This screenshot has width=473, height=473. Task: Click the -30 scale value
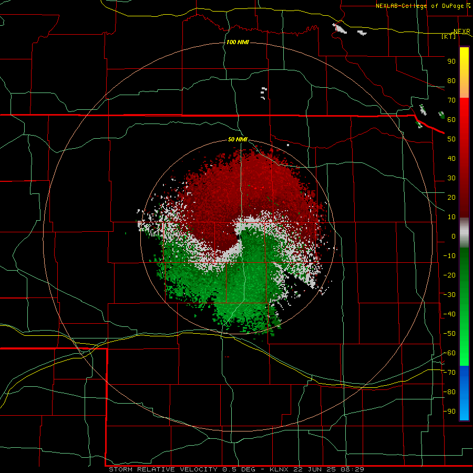pos(449,295)
